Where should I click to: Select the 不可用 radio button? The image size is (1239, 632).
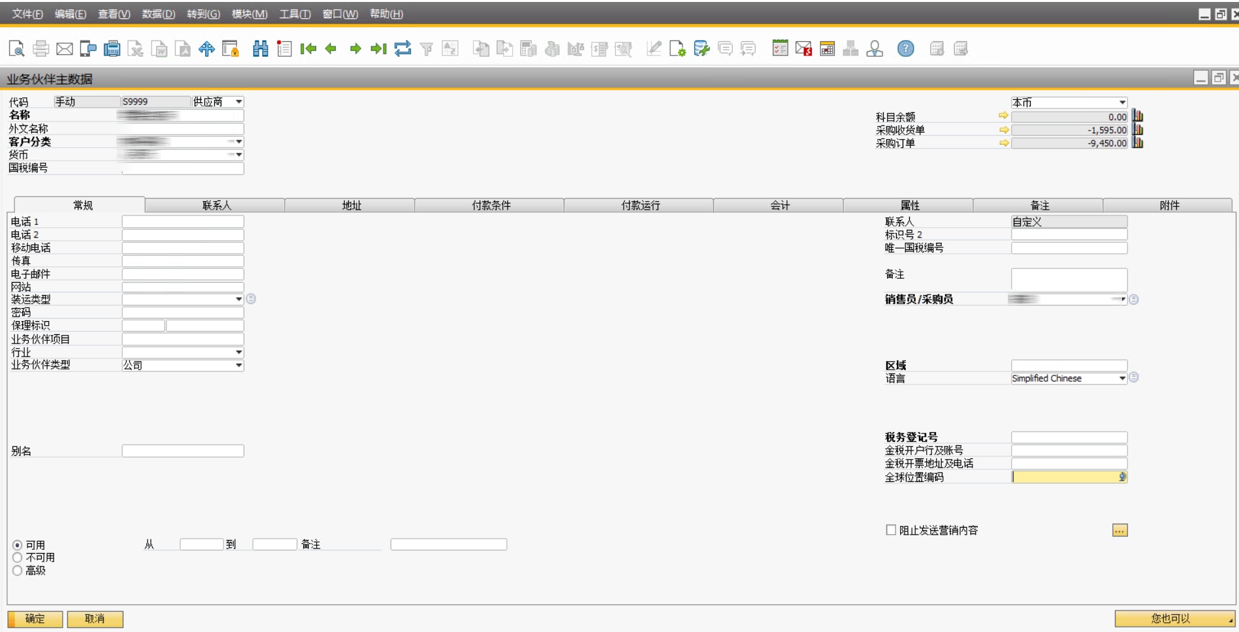point(18,558)
